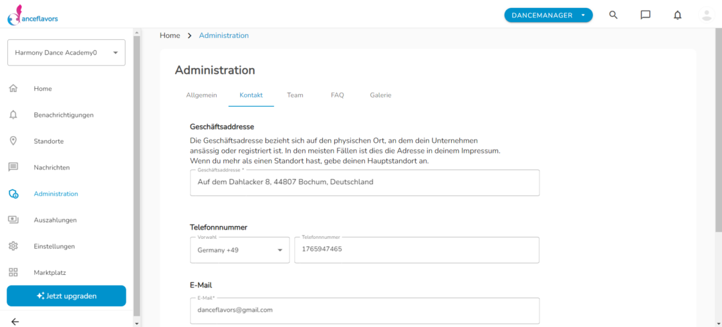722x327 pixels.
Task: Select the Standorte location pin icon
Action: pos(13,141)
